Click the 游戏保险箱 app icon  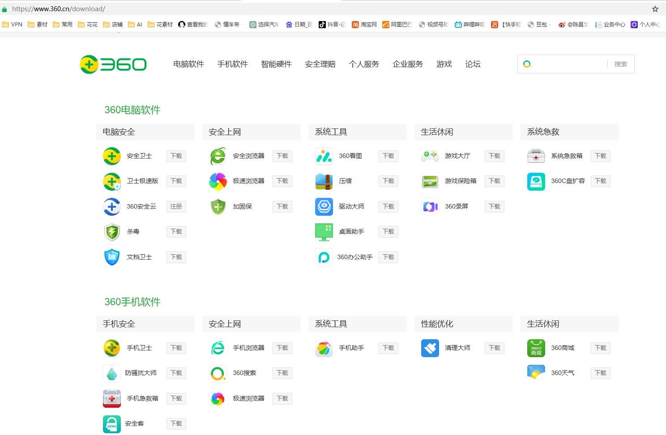[x=430, y=181]
